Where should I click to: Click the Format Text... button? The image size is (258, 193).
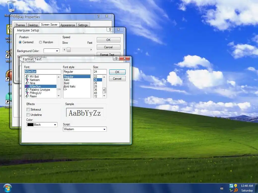click(108, 55)
